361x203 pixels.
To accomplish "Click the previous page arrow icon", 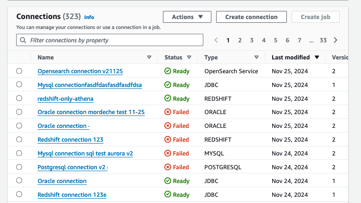I will coord(216,40).
